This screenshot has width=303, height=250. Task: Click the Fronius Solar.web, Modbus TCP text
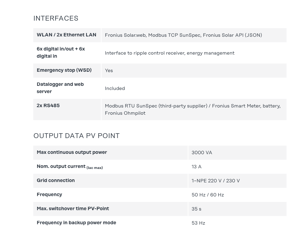[183, 35]
